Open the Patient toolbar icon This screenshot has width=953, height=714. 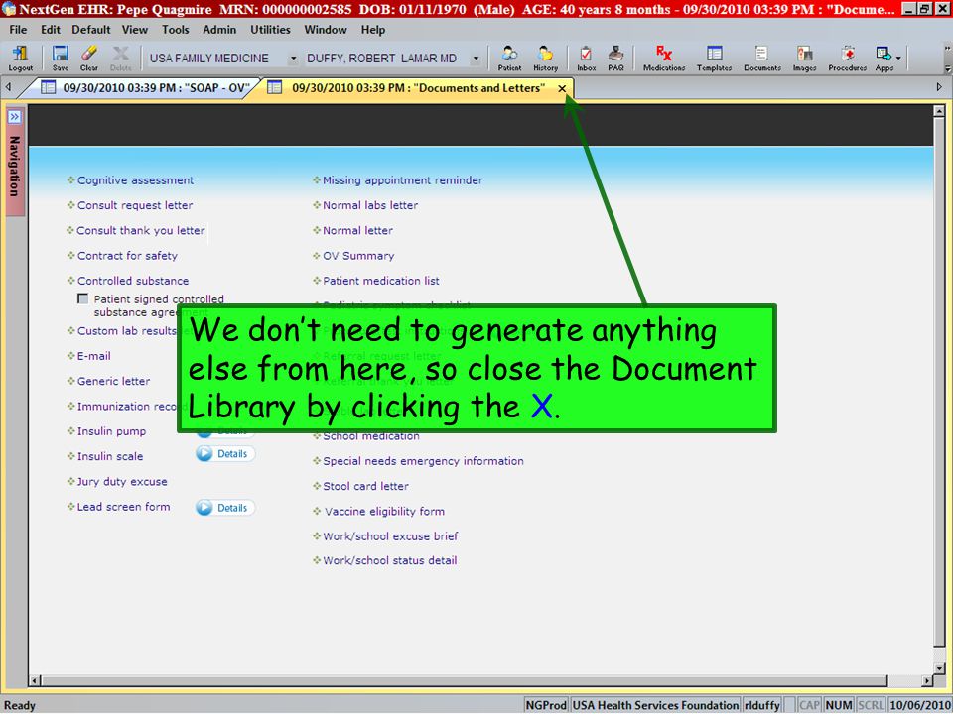[x=509, y=59]
